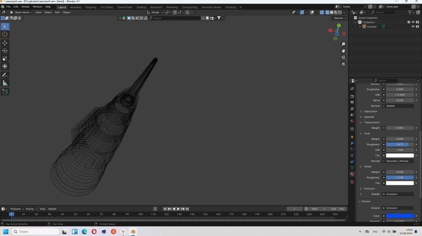Switch to the Shading workspace tab
Screen dimensions: 422x236
[141, 7]
